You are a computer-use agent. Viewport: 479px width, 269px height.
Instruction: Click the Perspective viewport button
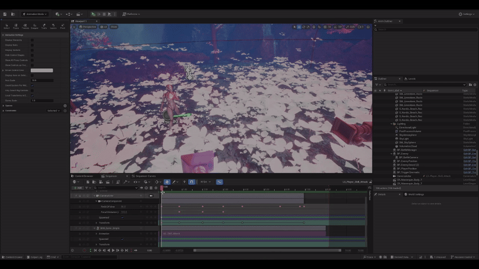88,27
